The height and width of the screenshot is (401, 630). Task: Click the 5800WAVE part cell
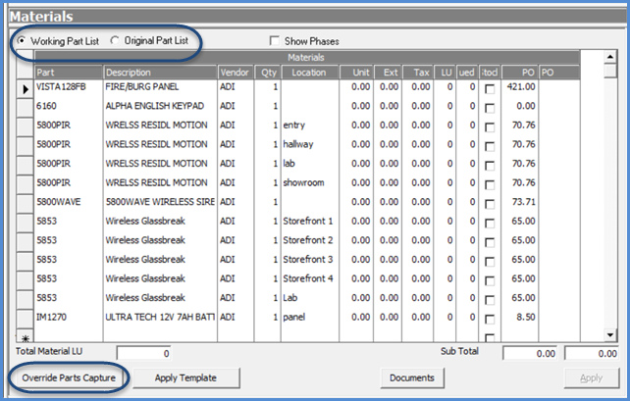pyautogui.click(x=69, y=202)
